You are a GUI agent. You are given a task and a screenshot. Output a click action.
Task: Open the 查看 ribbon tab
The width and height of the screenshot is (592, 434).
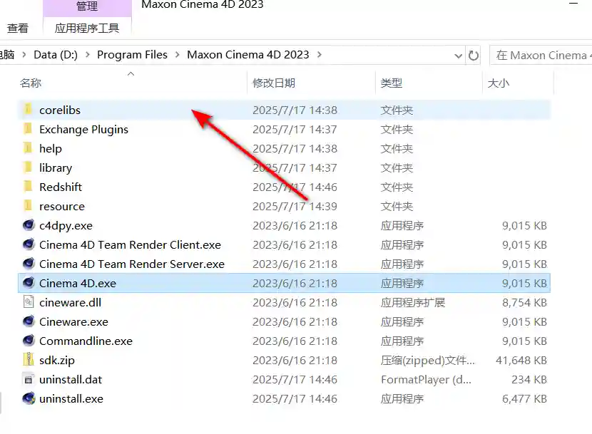(18, 29)
